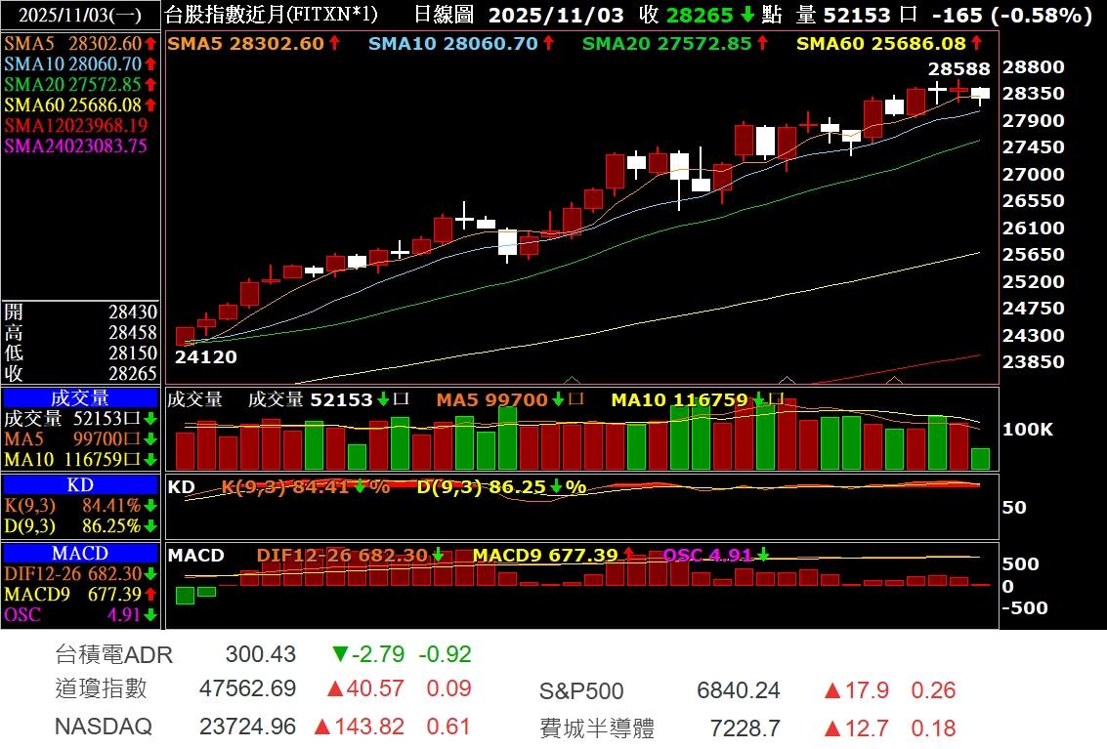This screenshot has height=749, width=1107.
Task: Select SMA5 28302.60 in left panel
Action: coord(80,43)
